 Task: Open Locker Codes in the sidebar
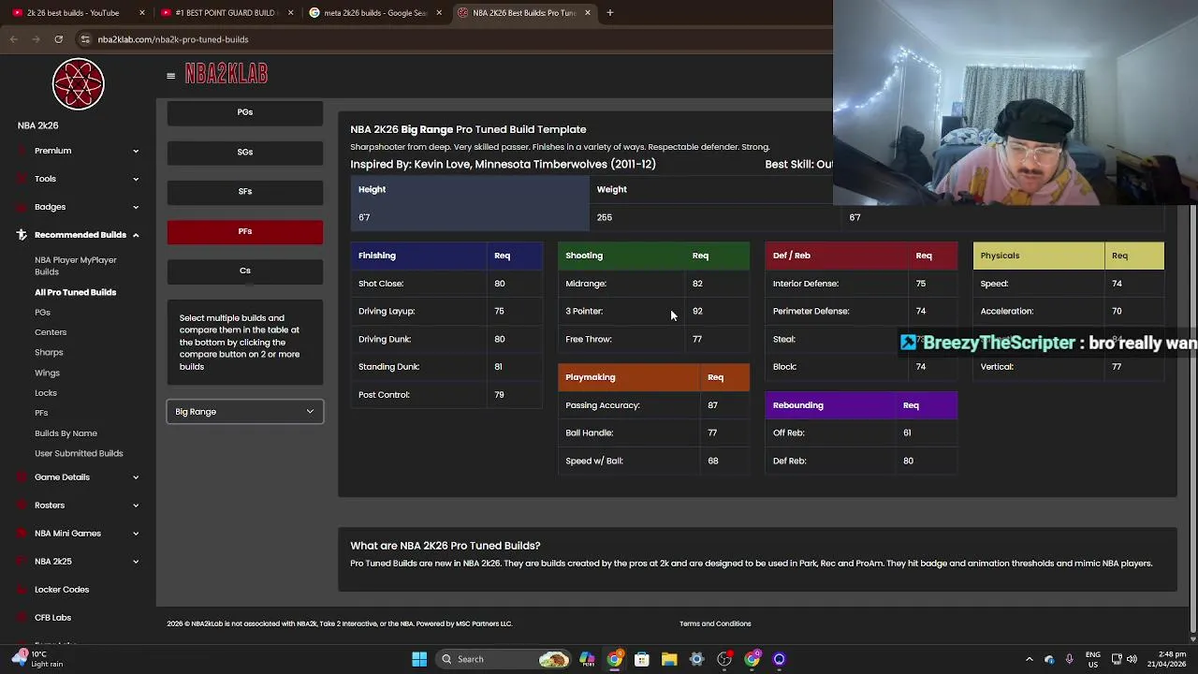point(62,590)
